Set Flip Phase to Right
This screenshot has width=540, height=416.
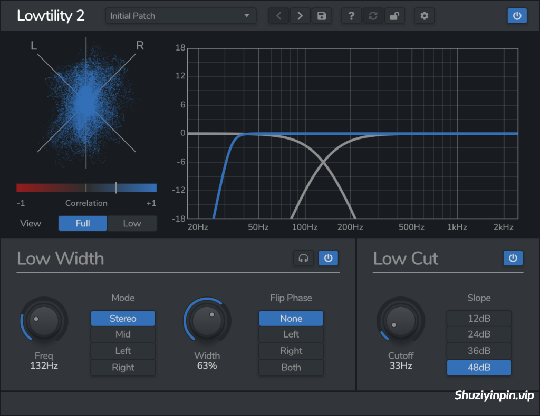click(291, 351)
